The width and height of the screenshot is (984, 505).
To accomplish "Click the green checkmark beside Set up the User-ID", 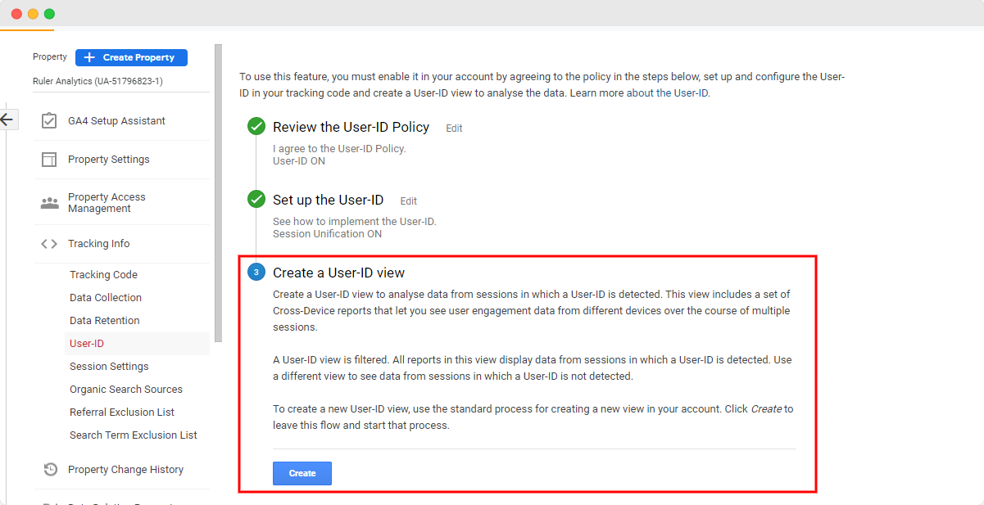I will (256, 200).
